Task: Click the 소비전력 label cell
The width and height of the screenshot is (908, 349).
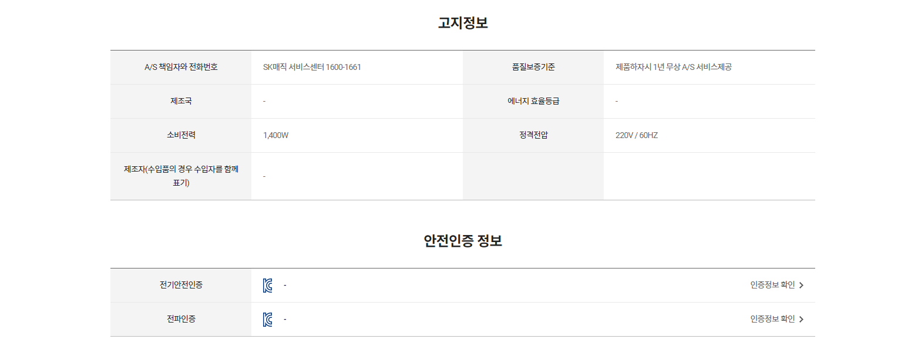Action: coord(181,135)
